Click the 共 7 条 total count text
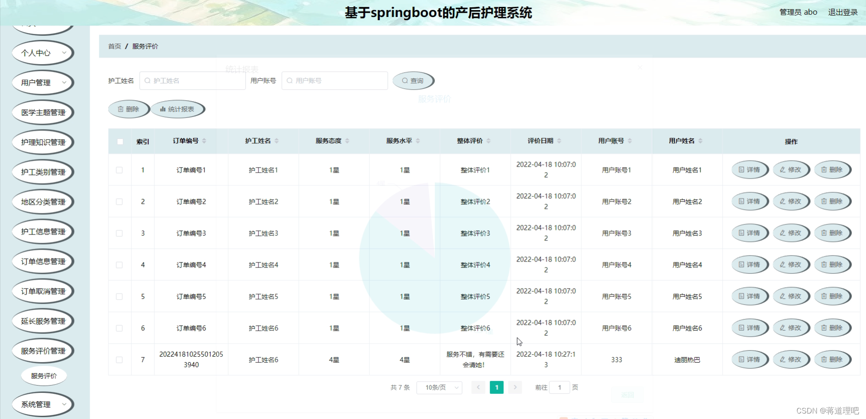This screenshot has height=419, width=866. pos(400,387)
